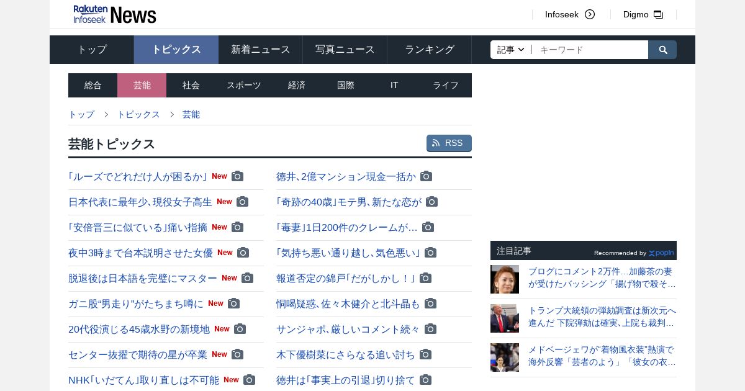The height and width of the screenshot is (391, 745).
Task: Click camera icon beside 「奇跡の40歳」モテ男、新たな恋が
Action: tap(432, 202)
